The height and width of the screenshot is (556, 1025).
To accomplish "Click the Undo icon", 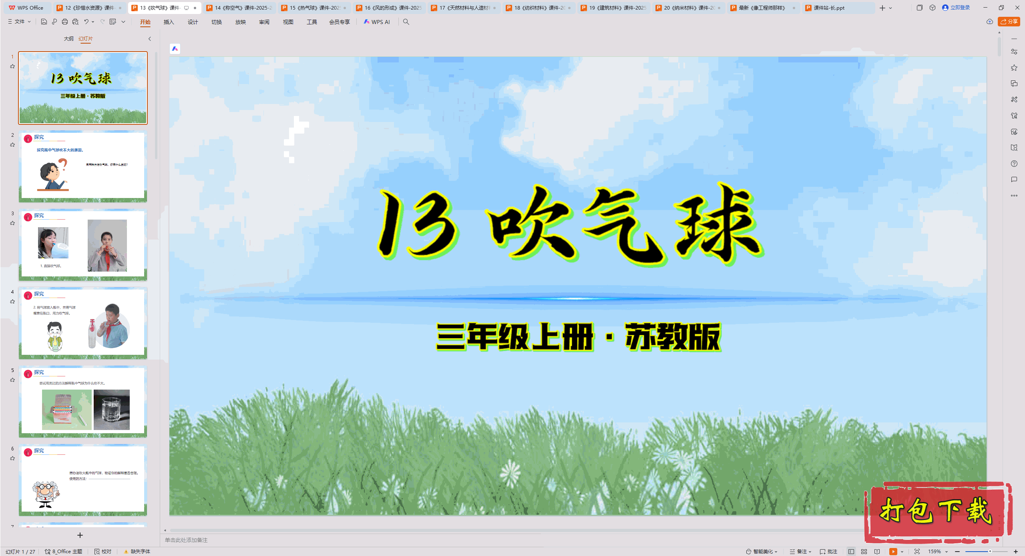I will pyautogui.click(x=86, y=22).
